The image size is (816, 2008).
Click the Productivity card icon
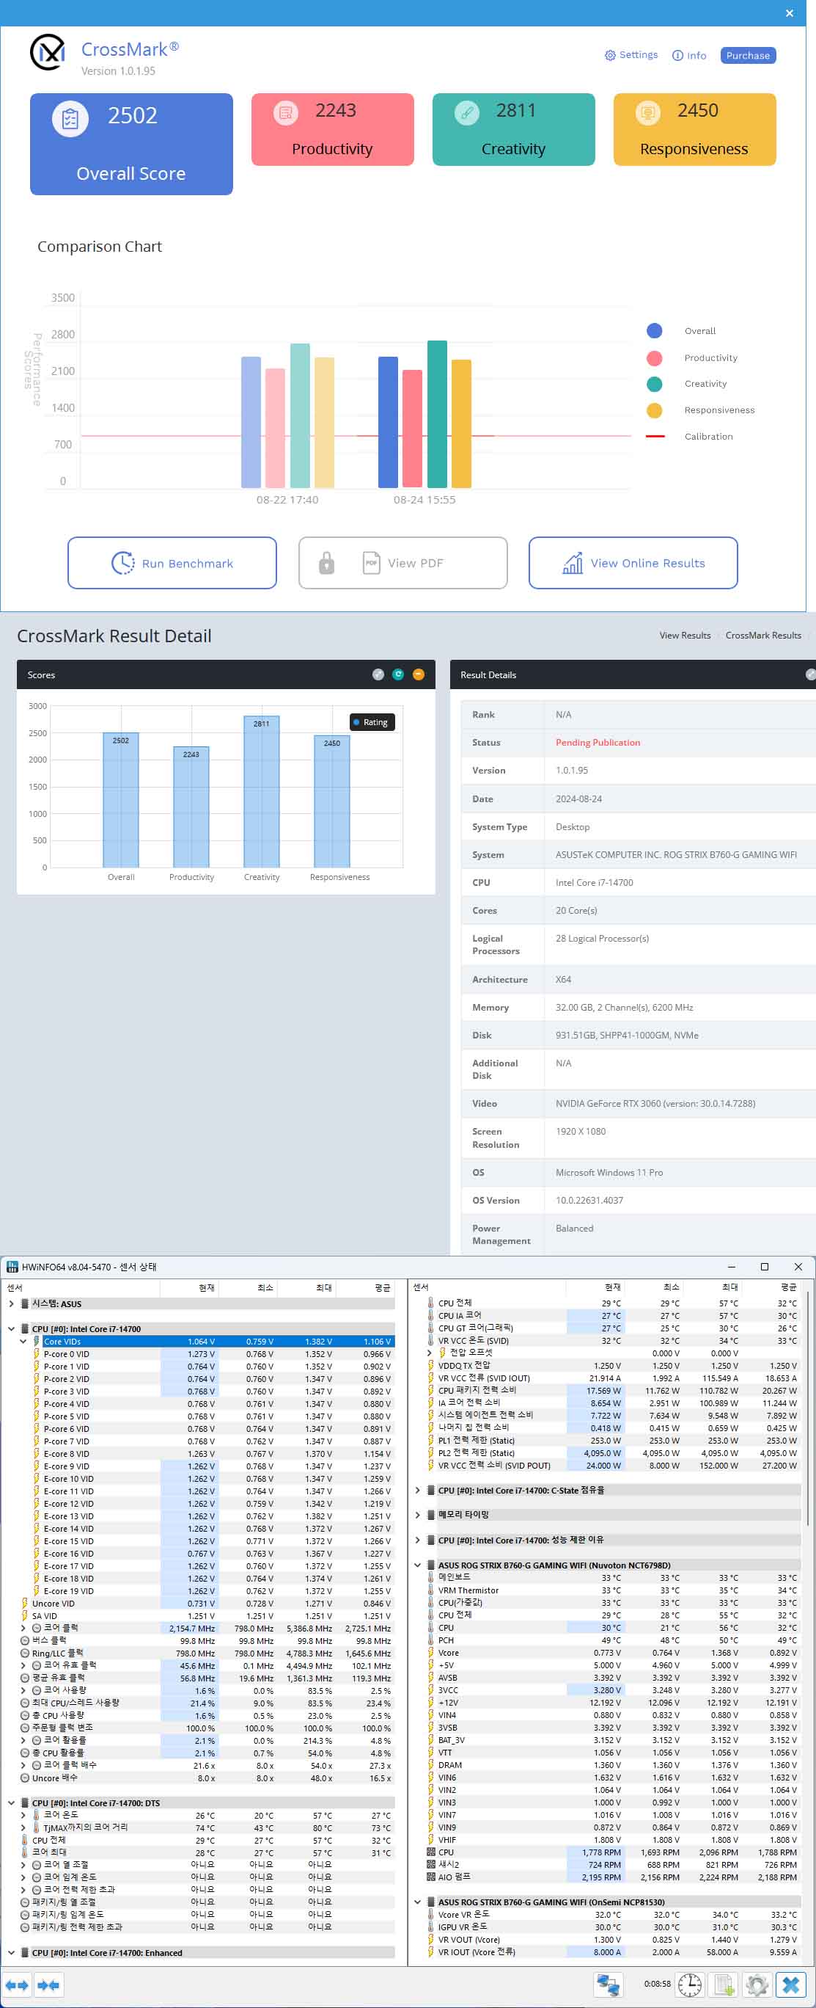[286, 113]
